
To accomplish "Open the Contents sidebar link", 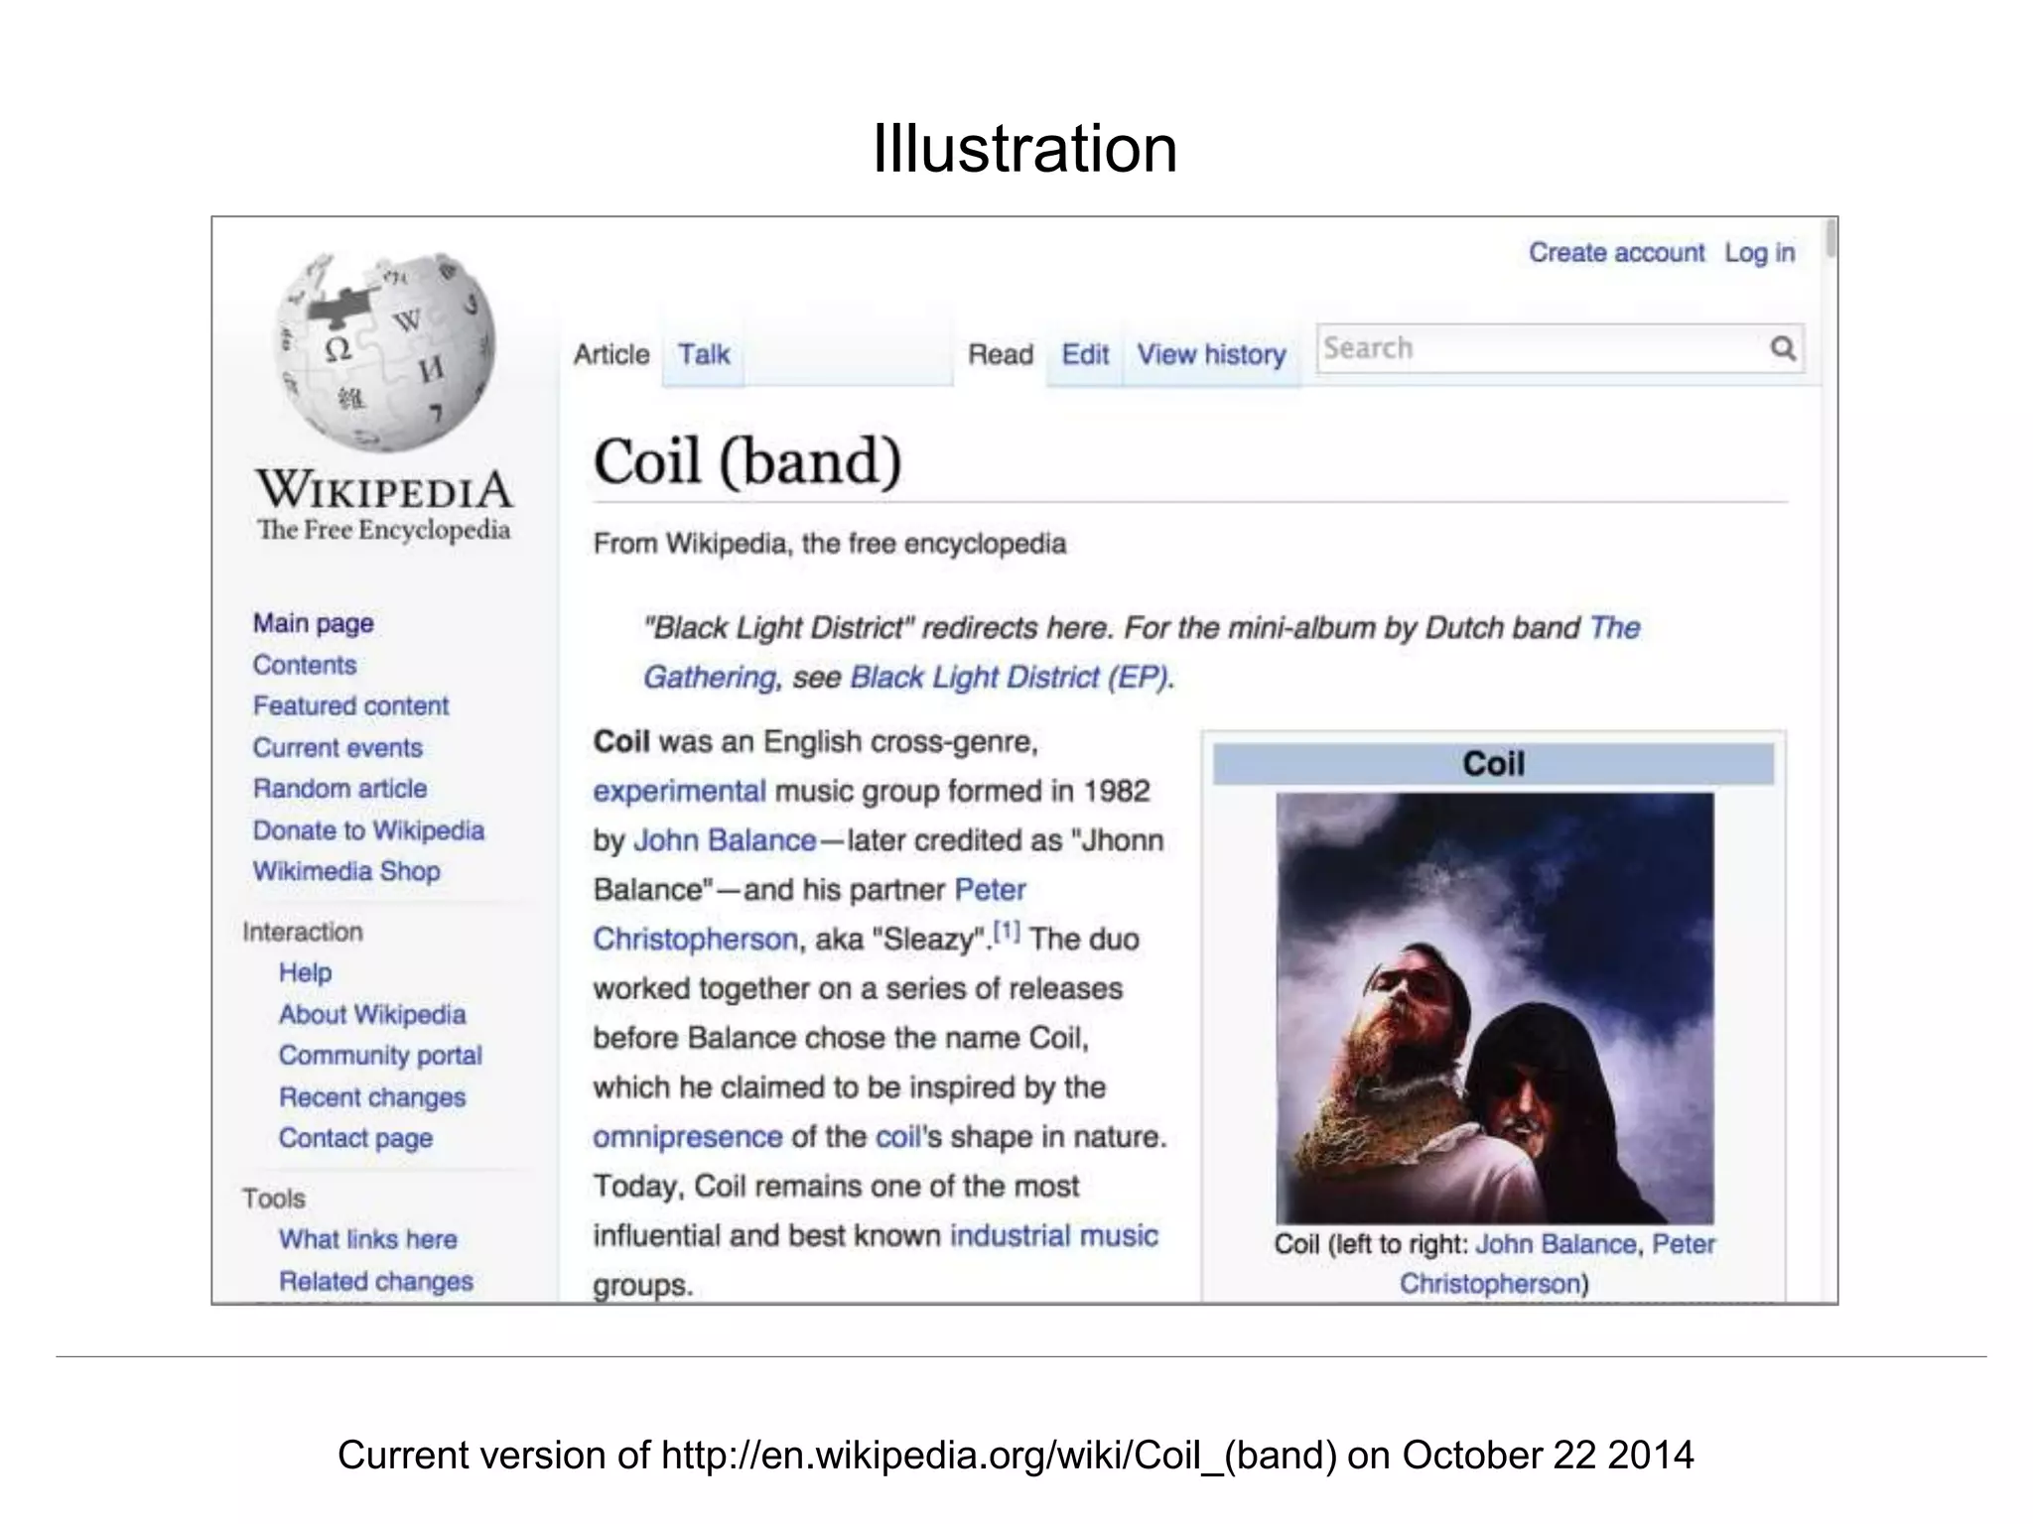I will pos(304,665).
